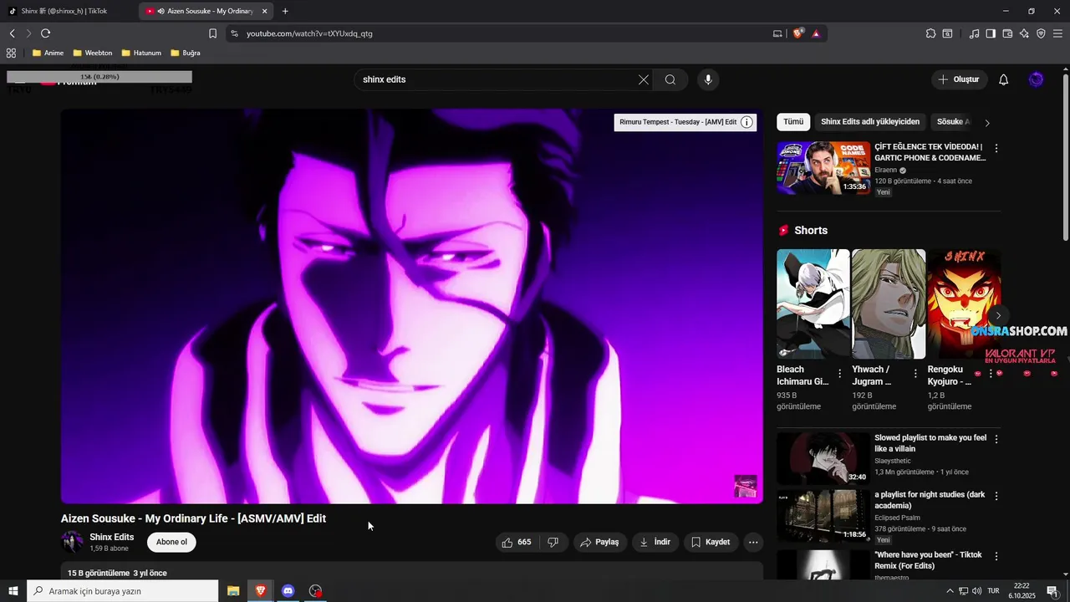Image resolution: width=1070 pixels, height=602 pixels.
Task: Open YouTube notifications bell
Action: pos(1003,79)
